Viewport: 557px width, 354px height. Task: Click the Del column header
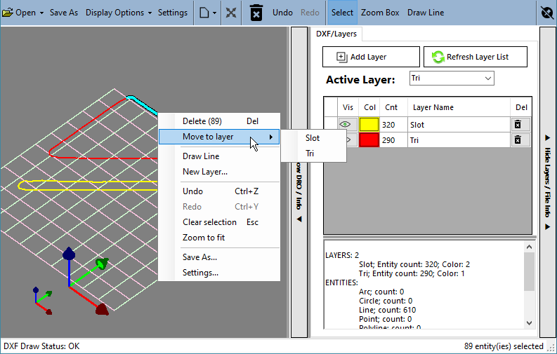pyautogui.click(x=521, y=107)
